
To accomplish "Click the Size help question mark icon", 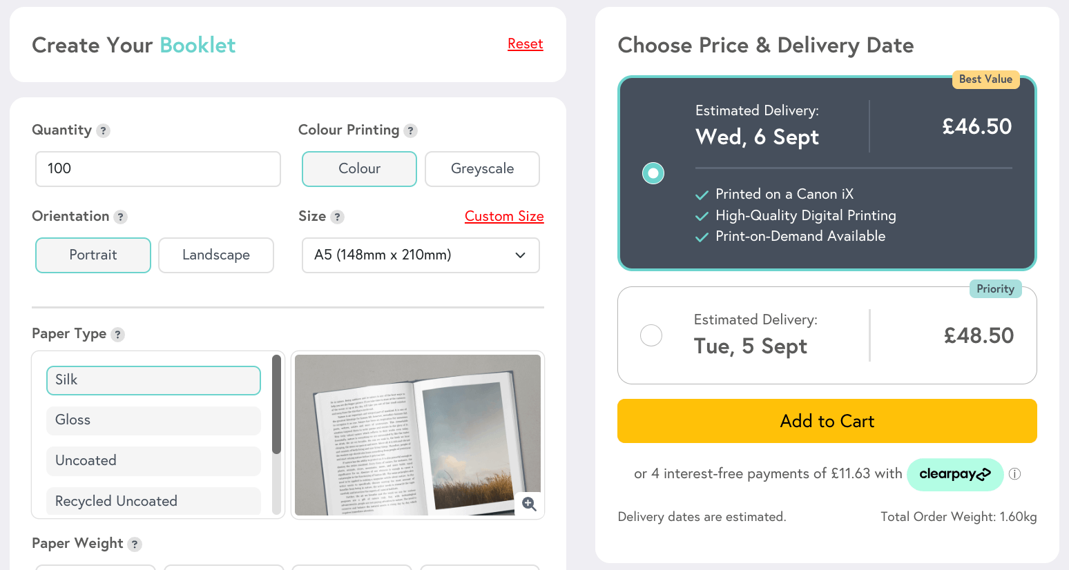I will pos(337,217).
